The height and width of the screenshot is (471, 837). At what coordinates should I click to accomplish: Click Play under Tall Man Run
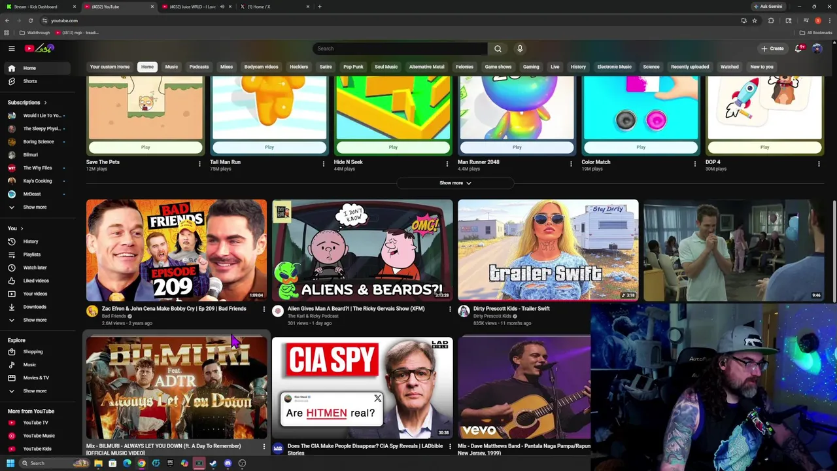click(x=269, y=147)
